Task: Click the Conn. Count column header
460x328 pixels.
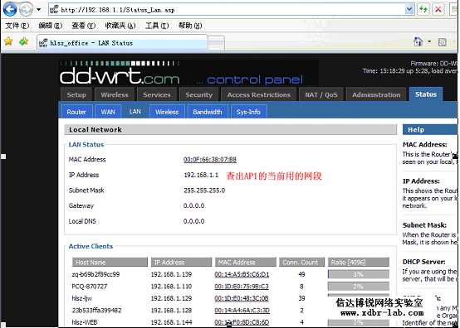Action: point(302,263)
